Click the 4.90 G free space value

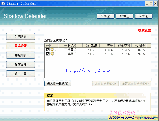(x=126, y=50)
